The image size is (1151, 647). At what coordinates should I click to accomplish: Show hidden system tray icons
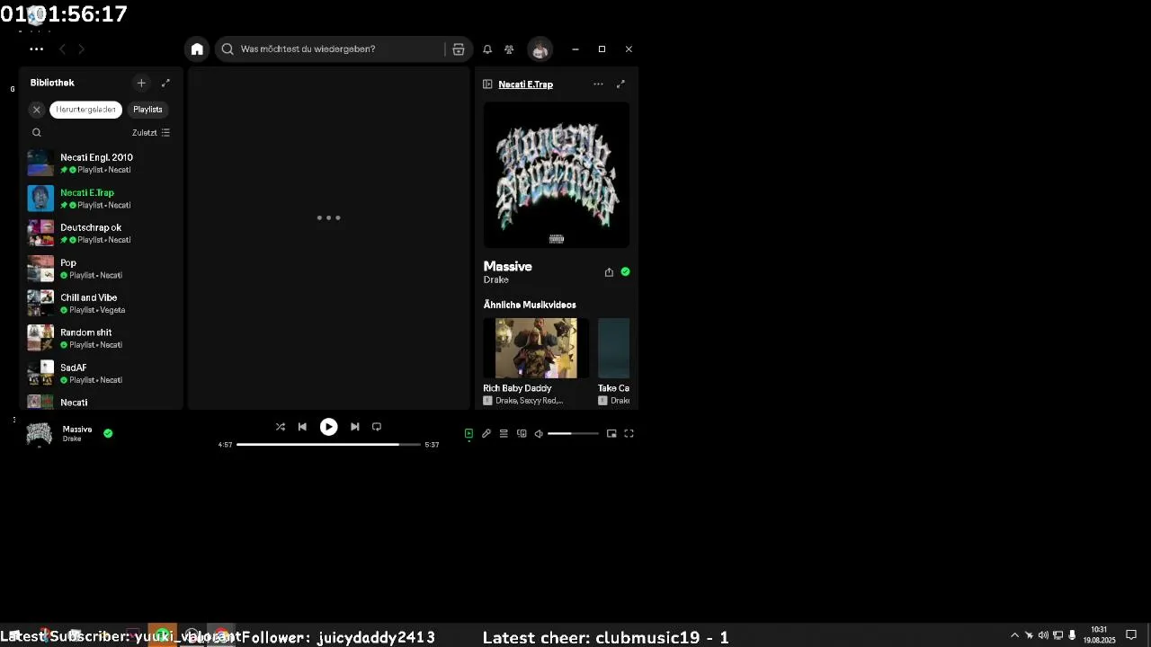pos(1015,635)
